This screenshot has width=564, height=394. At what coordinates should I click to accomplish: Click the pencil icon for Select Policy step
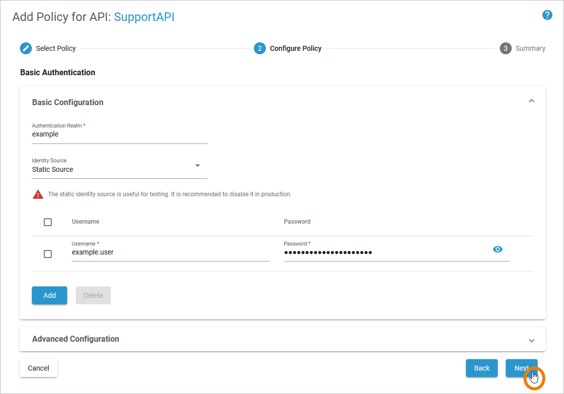coord(26,48)
